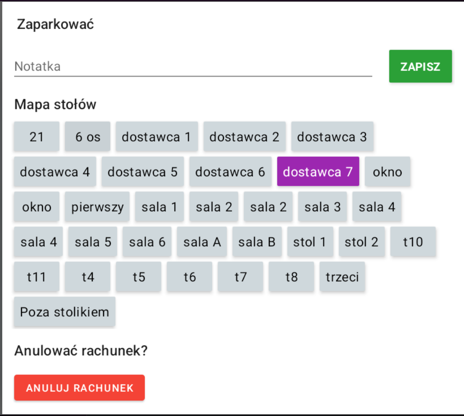The width and height of the screenshot is (464, 416).
Task: Select sala 1 table
Action: 159,207
